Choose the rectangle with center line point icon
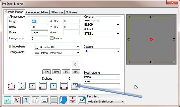The image size is (180, 107). (53, 86)
